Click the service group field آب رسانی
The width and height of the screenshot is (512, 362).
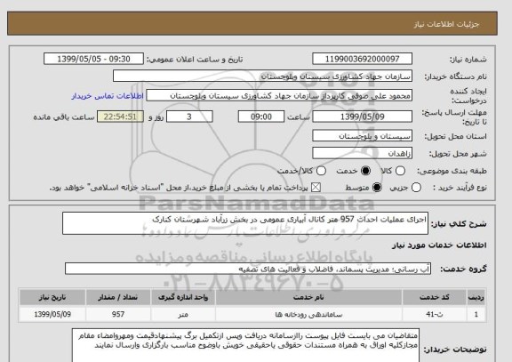point(248,269)
